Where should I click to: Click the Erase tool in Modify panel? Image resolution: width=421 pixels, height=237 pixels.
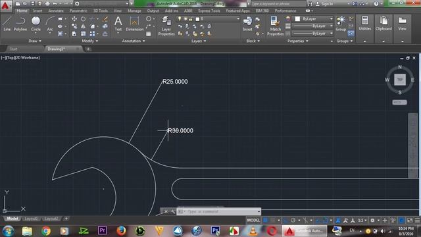tap(105, 19)
